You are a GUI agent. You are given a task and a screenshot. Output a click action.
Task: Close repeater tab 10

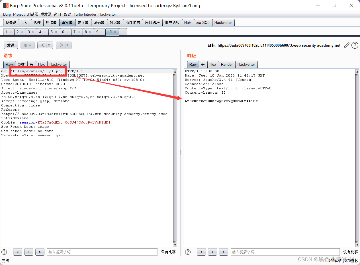115,32
